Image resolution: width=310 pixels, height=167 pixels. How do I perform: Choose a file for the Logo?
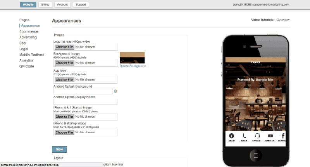coord(64,47)
